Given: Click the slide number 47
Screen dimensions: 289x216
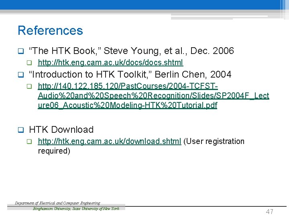Looking at the screenshot, I should tap(269, 212).
